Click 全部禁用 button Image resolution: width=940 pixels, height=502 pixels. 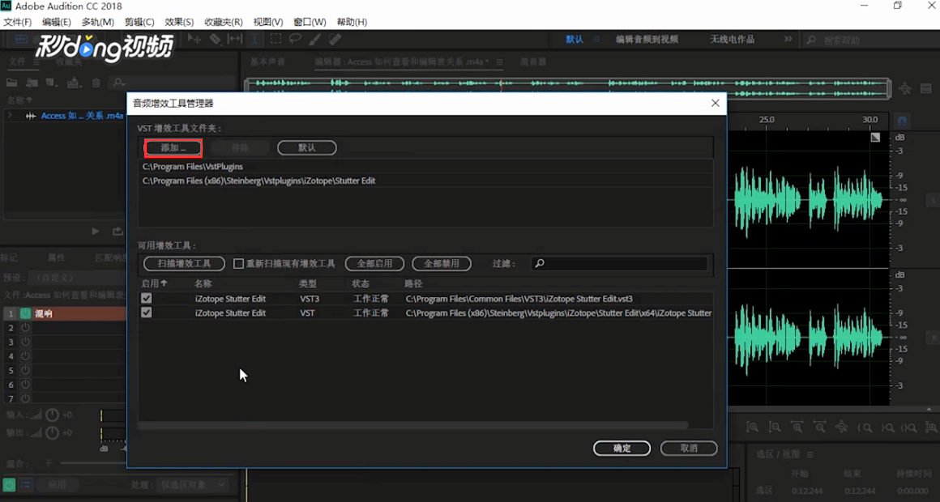441,264
